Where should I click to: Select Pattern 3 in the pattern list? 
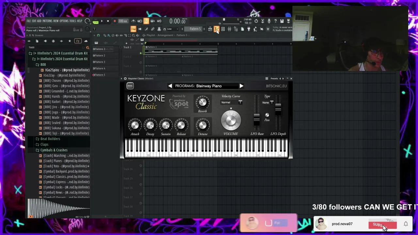(100, 62)
